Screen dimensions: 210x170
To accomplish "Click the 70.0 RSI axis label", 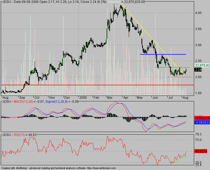I will click(x=198, y=140).
